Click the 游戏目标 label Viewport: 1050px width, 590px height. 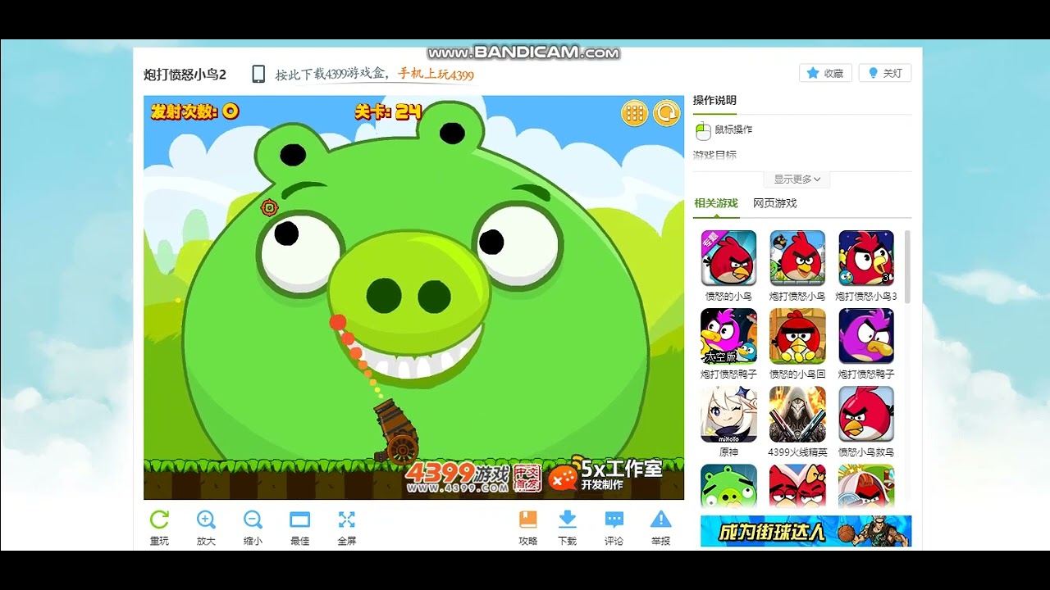[x=714, y=155]
